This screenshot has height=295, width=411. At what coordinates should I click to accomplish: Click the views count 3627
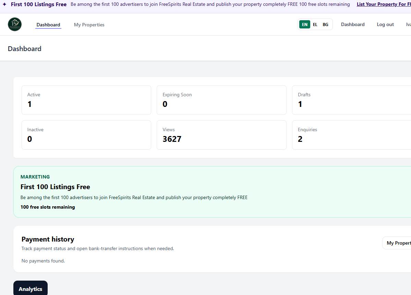pos(172,139)
